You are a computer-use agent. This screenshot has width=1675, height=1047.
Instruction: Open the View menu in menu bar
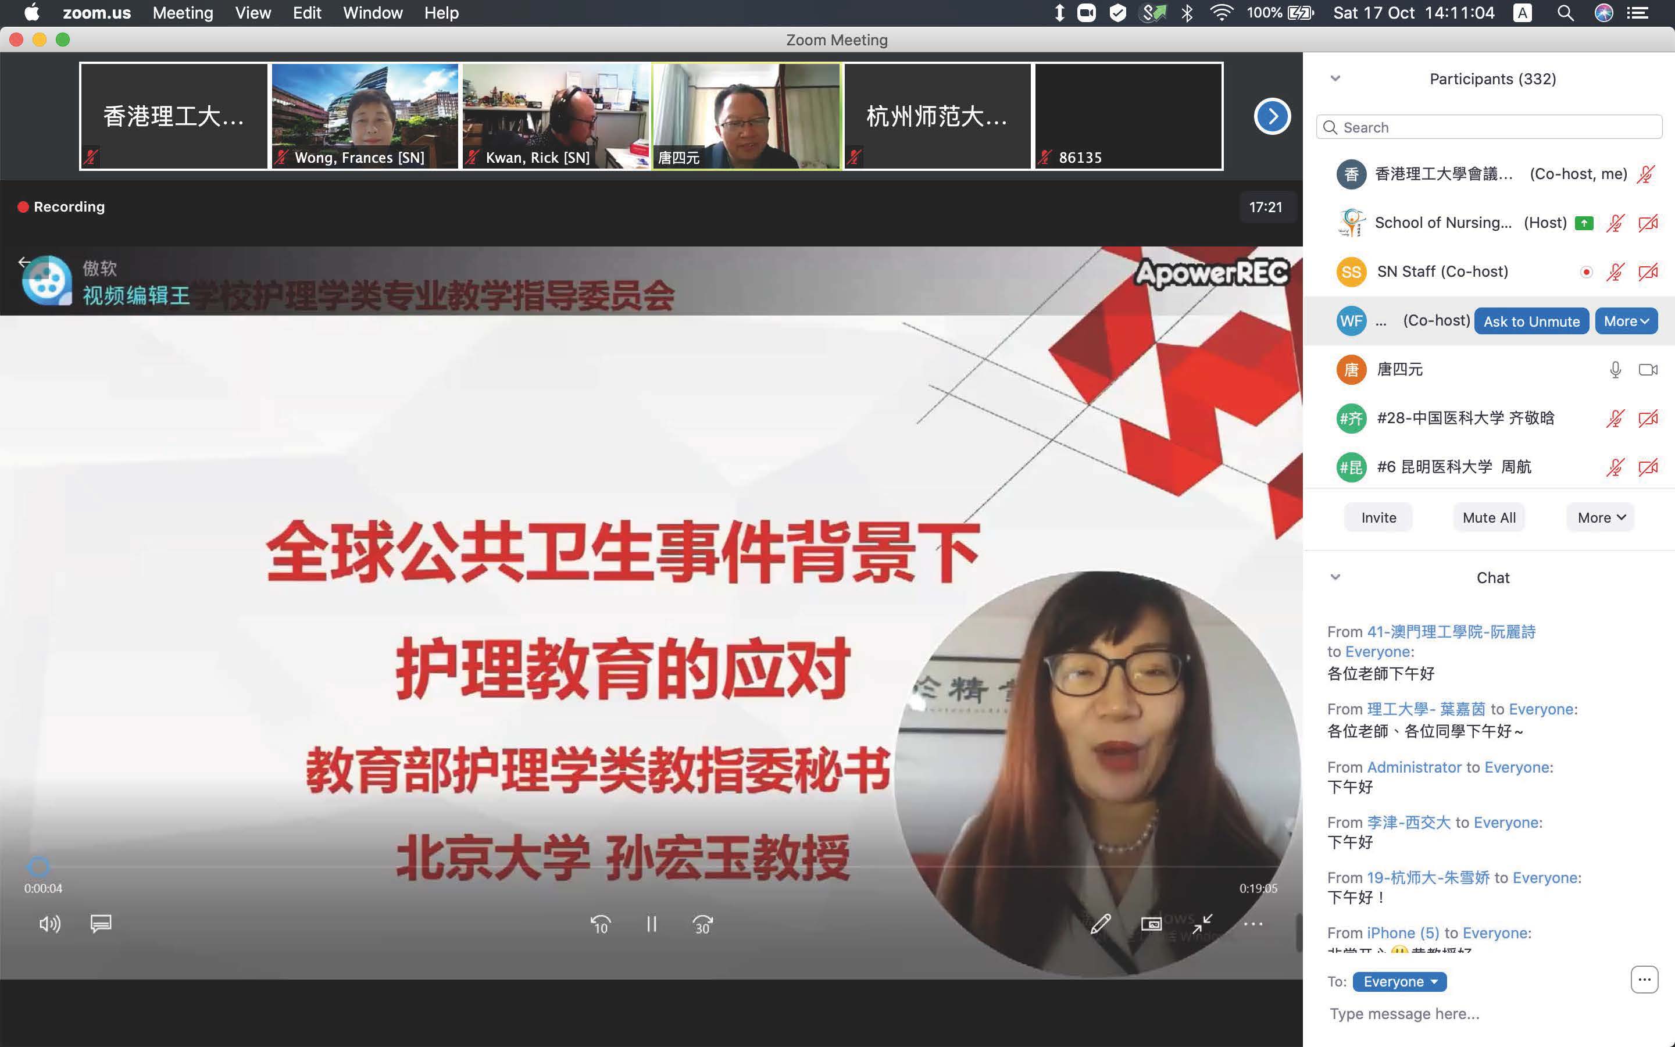(x=253, y=13)
